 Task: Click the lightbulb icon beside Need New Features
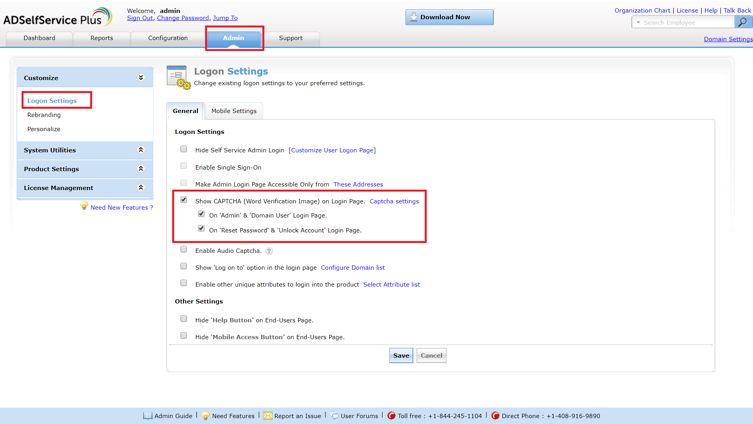[x=84, y=206]
